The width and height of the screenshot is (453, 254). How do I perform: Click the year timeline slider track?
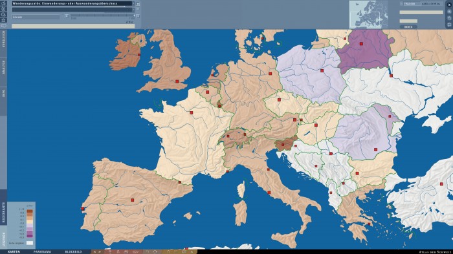click(x=102, y=16)
